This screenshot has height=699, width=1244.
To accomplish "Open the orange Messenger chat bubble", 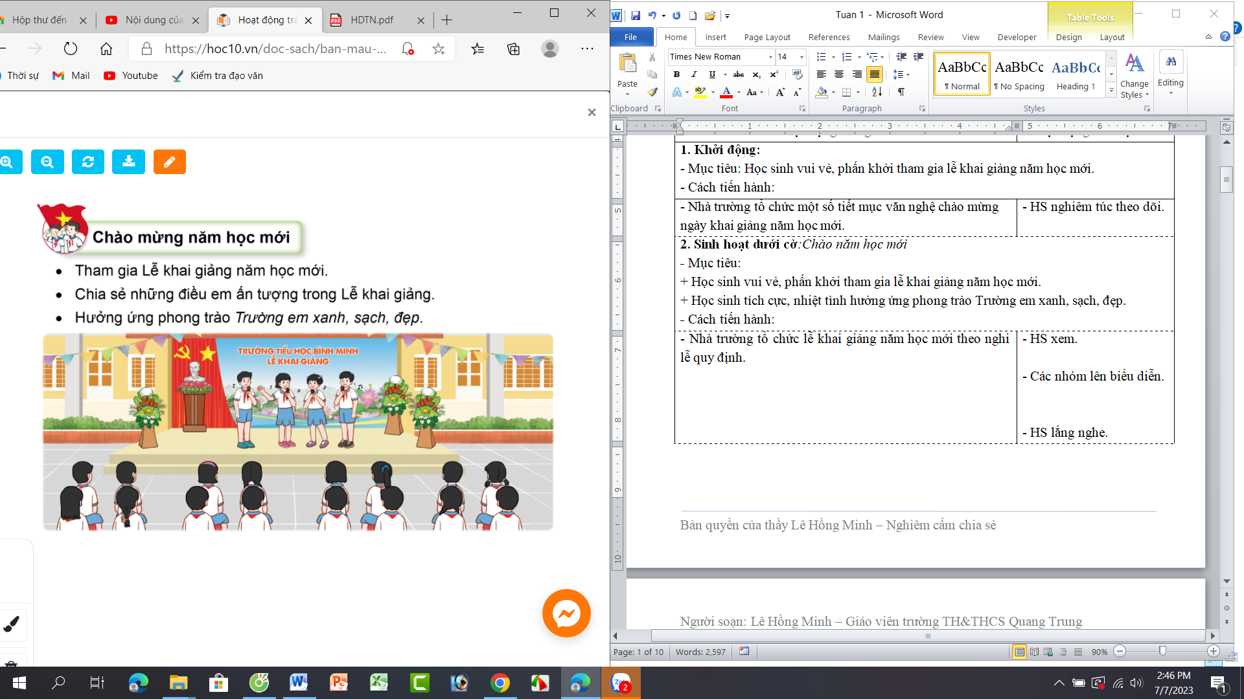I will tap(566, 613).
